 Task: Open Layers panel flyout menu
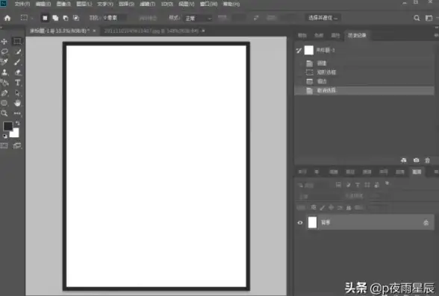point(436,171)
